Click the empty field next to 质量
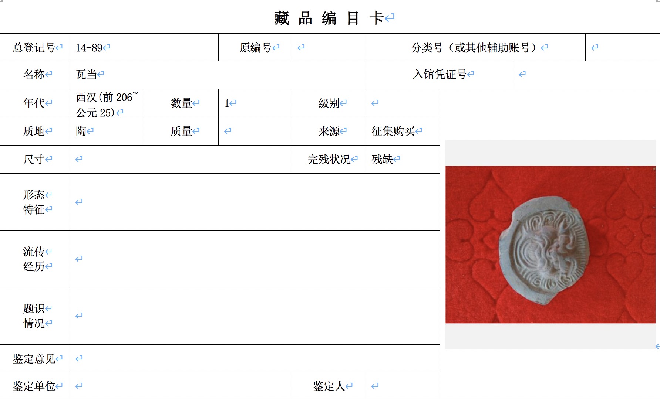 point(255,131)
